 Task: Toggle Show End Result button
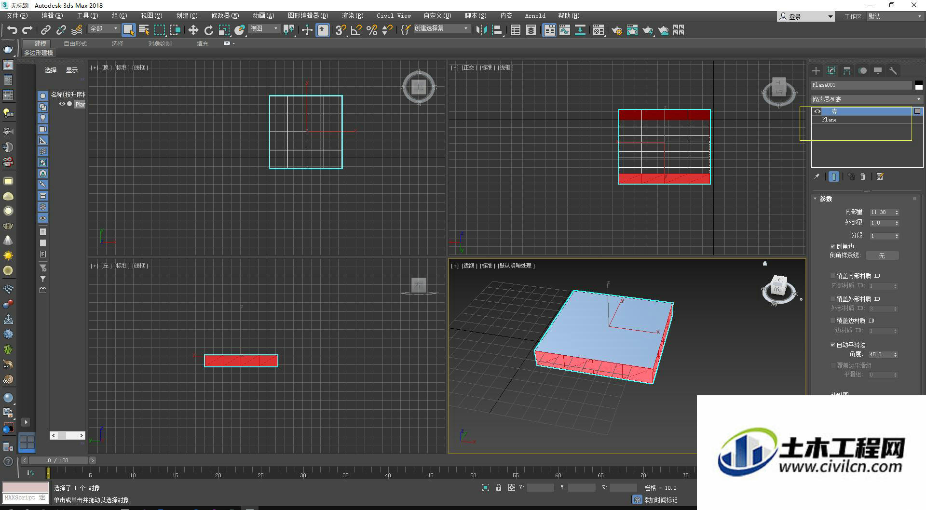point(834,176)
